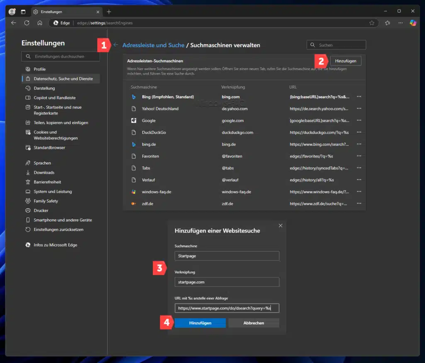Open Start-, Startseite und neue Registerkarte
This screenshot has height=363, width=425.
tap(61, 110)
